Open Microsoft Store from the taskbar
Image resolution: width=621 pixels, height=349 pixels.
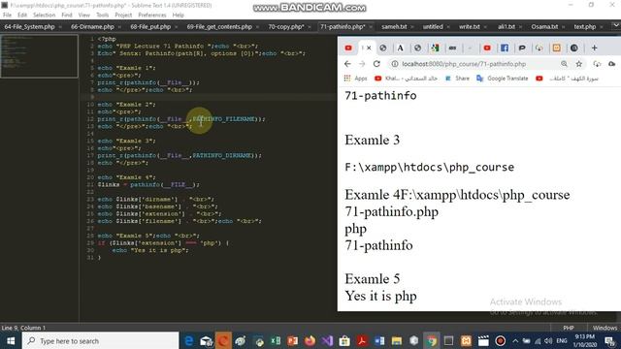[x=344, y=340]
